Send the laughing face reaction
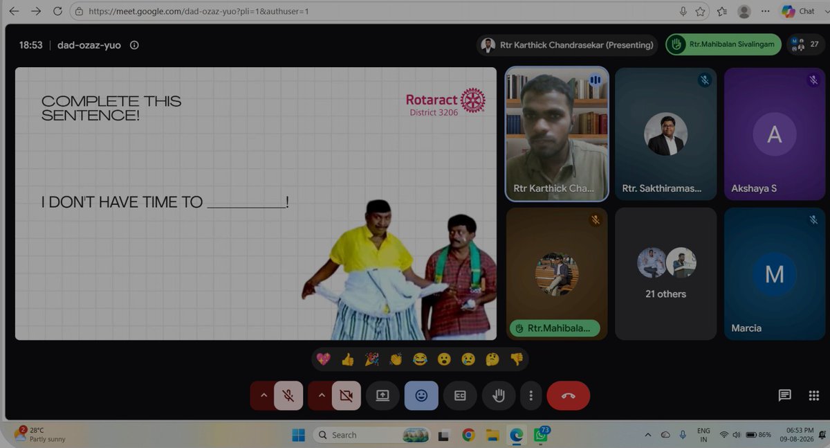 tap(420, 359)
